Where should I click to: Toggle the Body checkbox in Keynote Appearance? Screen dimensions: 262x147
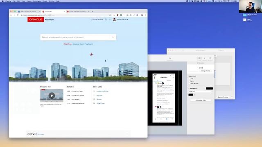[190, 81]
